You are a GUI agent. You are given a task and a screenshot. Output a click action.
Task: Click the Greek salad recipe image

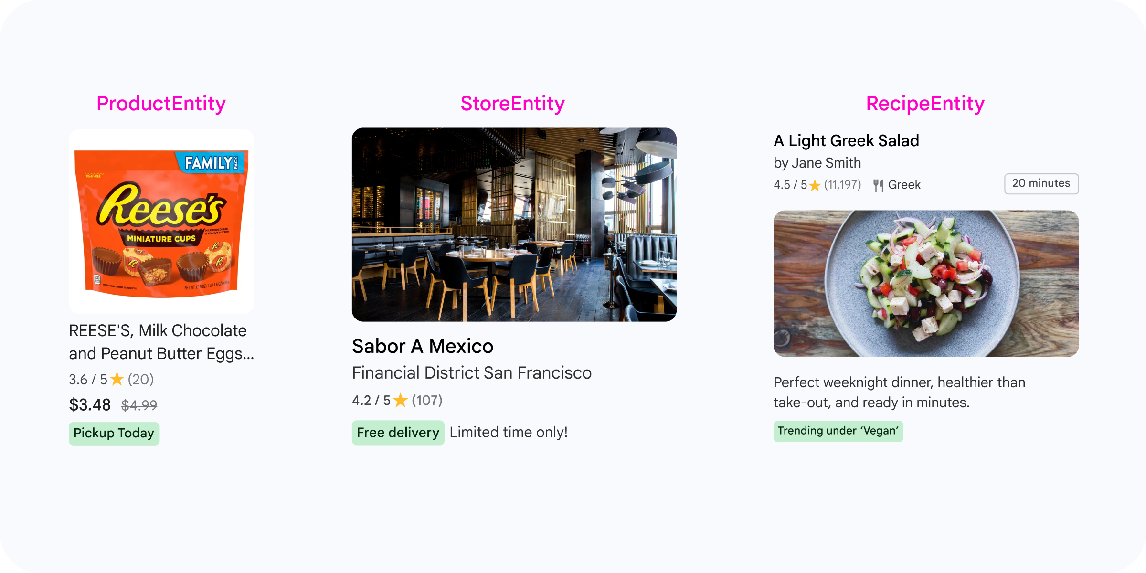point(926,284)
